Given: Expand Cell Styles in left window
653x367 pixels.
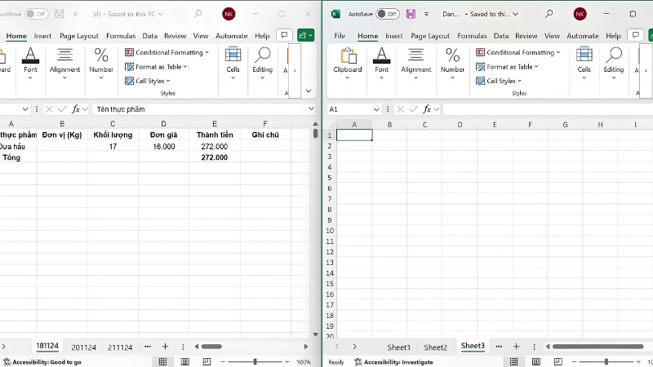Looking at the screenshot, I should click(148, 81).
